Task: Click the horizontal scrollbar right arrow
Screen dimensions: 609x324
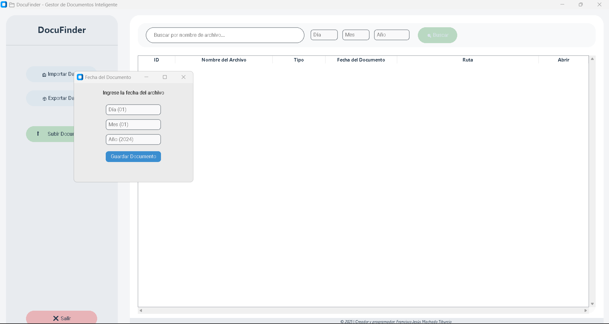Action: [x=586, y=310]
